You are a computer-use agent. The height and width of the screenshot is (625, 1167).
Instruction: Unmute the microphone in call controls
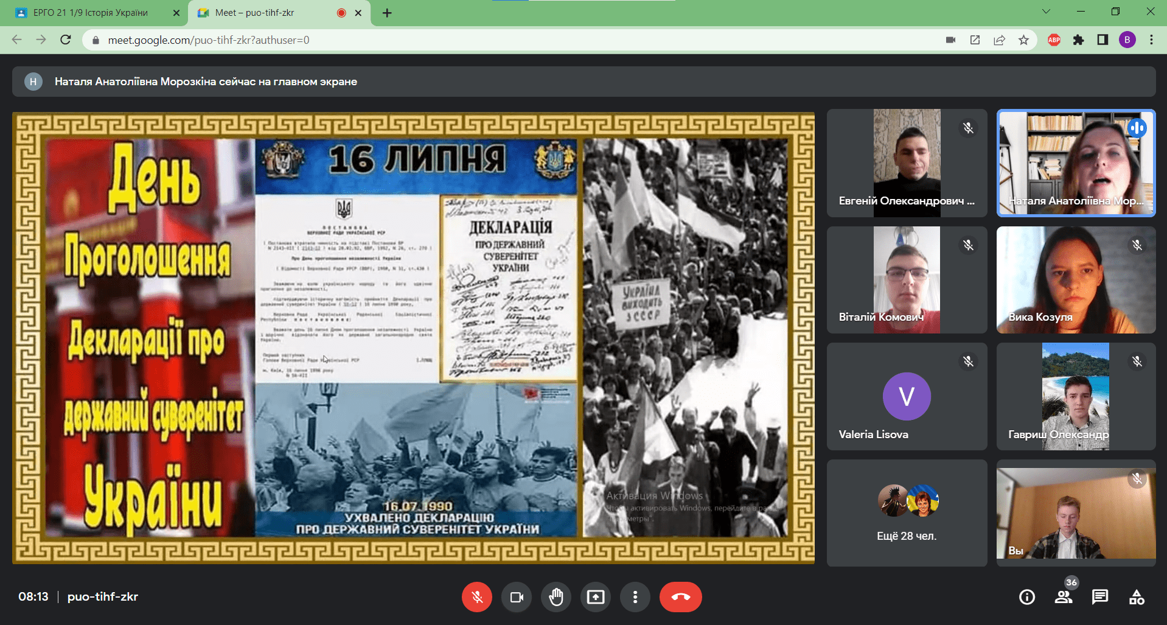coord(476,597)
